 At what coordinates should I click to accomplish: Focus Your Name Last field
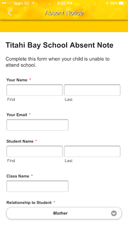tap(92, 90)
